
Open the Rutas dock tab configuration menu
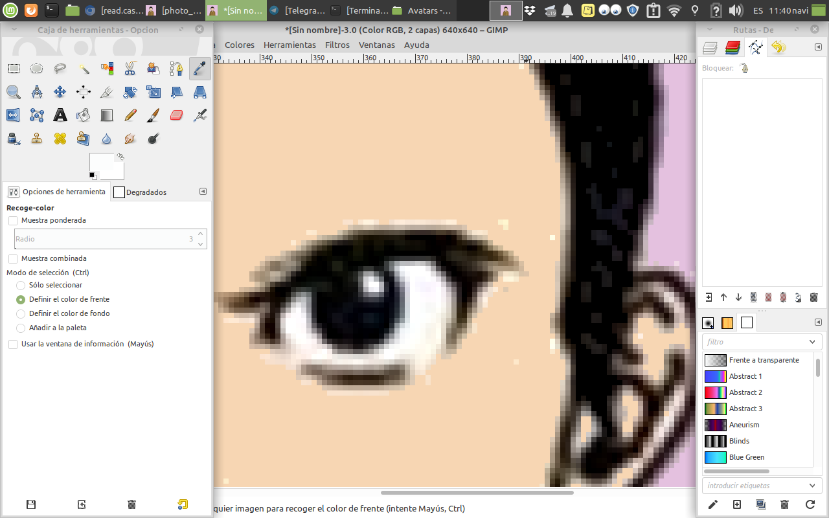(x=818, y=47)
